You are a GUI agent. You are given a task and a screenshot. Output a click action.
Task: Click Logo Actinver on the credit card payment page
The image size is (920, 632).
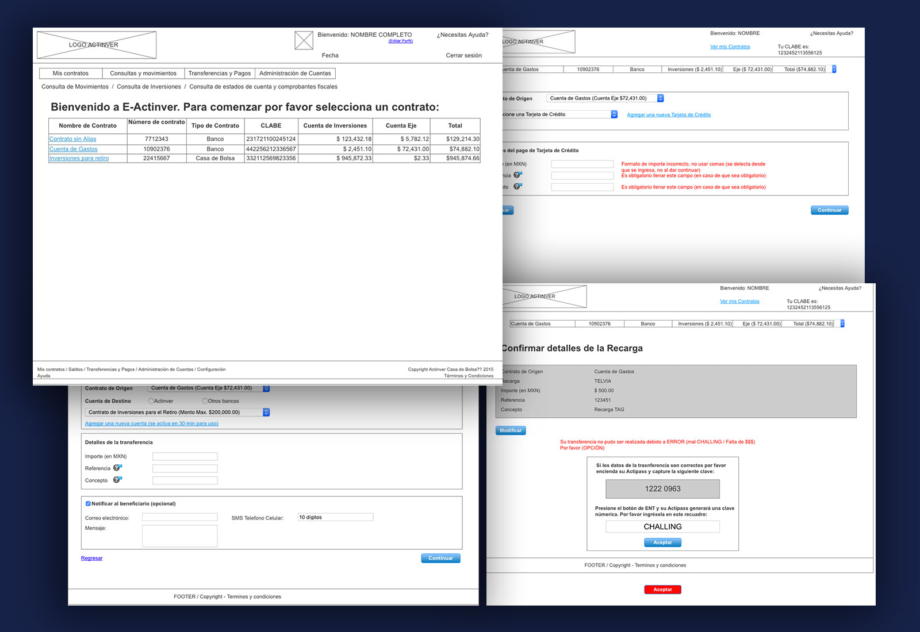click(538, 42)
